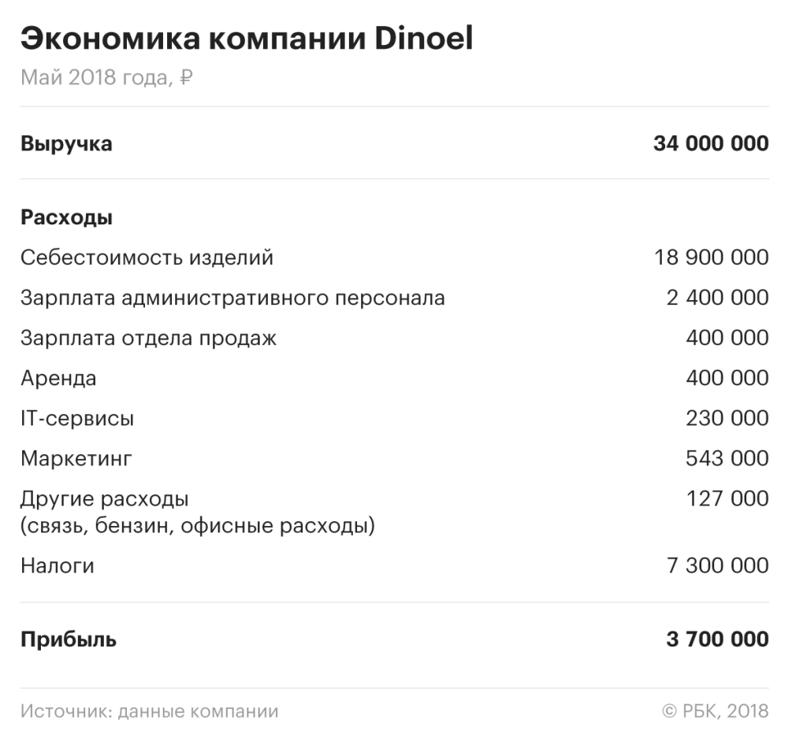This screenshot has width=792, height=737.
Task: Click the title "Экономика компании Dinoel"
Action: pos(246,38)
